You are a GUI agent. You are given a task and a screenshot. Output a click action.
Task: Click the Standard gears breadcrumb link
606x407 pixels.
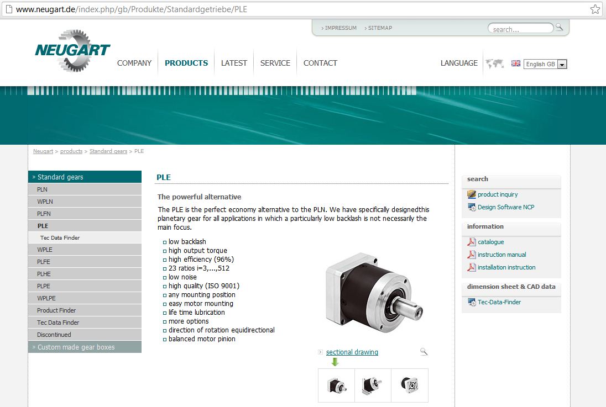click(x=108, y=151)
